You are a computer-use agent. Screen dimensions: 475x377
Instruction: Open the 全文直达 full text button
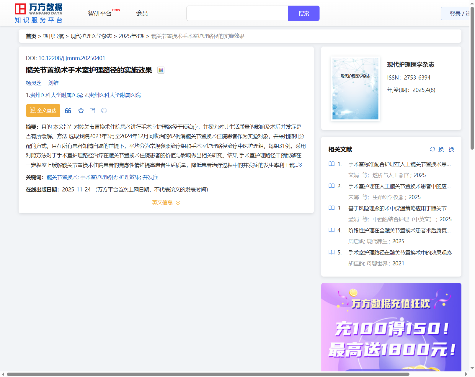pyautogui.click(x=43, y=110)
